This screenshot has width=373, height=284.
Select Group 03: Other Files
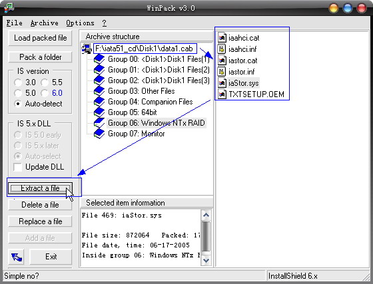pyautogui.click(x=141, y=91)
